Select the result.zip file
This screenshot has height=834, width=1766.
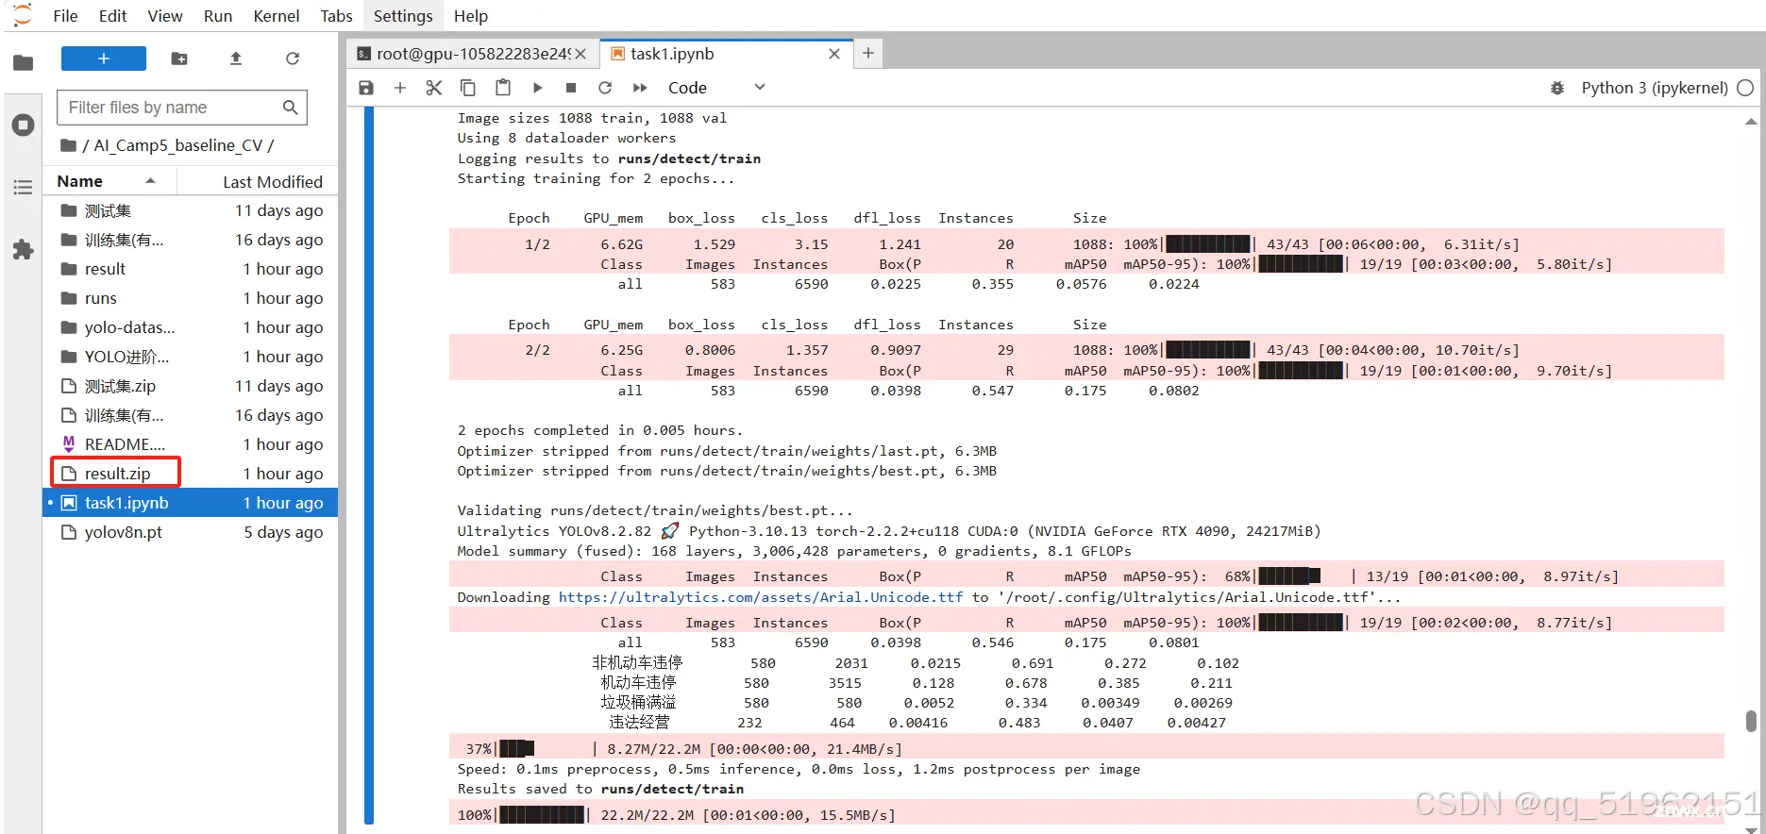(192, 474)
